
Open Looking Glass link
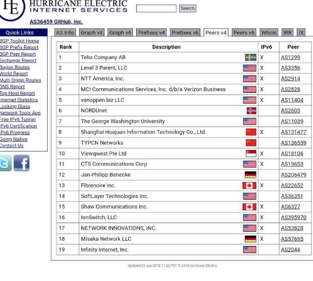pos(15,106)
